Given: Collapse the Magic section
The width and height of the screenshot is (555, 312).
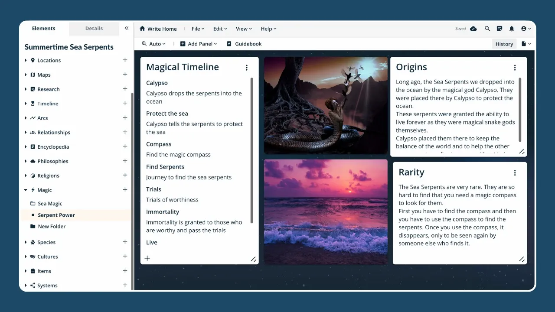Looking at the screenshot, I should pyautogui.click(x=26, y=190).
